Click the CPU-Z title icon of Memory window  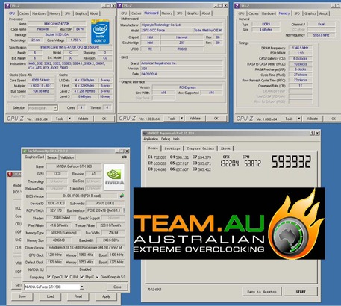(x=237, y=6)
